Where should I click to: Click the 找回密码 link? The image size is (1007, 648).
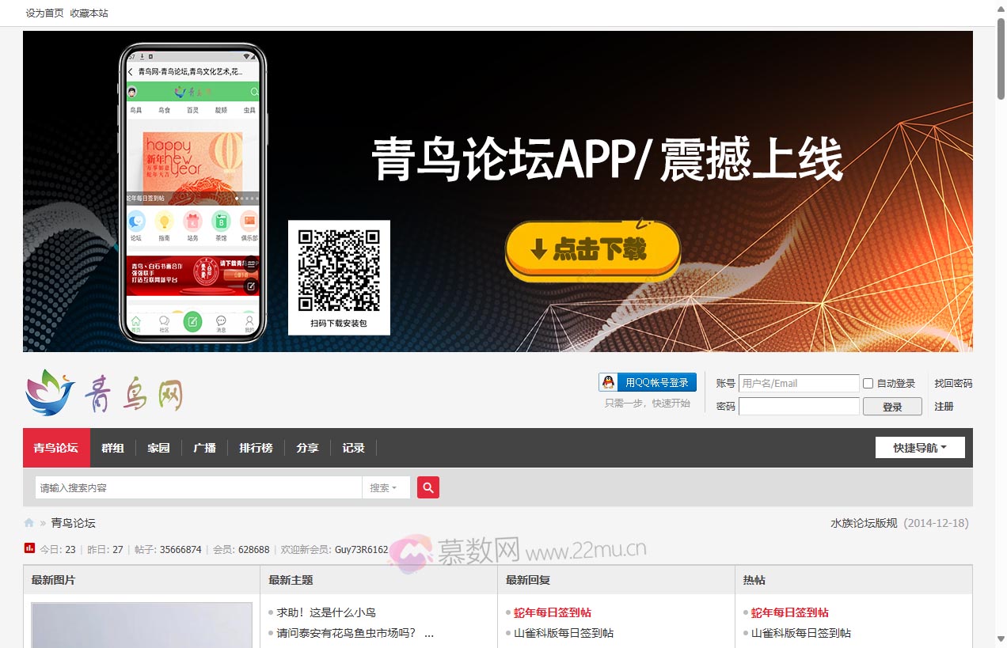point(952,384)
